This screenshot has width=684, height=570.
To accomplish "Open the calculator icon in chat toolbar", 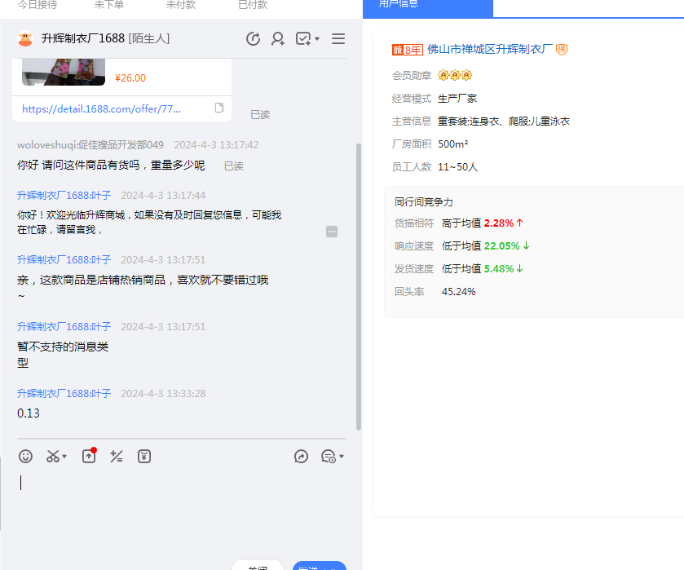I will click(117, 457).
